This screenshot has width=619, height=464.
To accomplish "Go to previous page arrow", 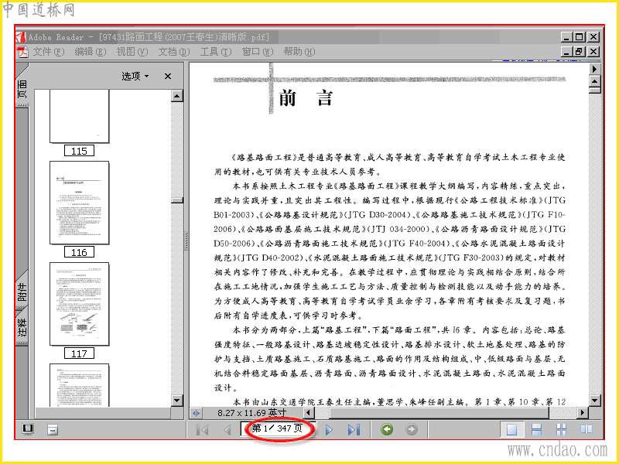I will coord(227,429).
